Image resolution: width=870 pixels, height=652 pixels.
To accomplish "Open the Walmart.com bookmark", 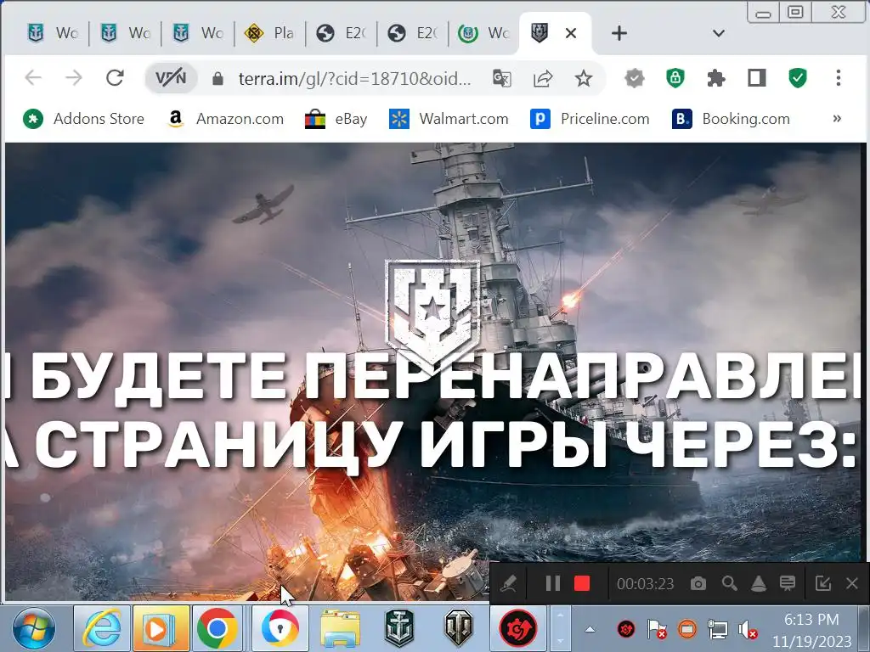I will pos(449,119).
